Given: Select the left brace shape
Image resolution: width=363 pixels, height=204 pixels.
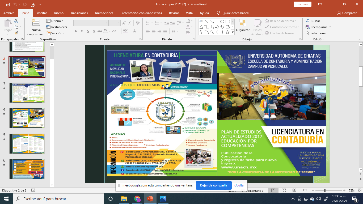Looking at the screenshot, I should point(217,32).
